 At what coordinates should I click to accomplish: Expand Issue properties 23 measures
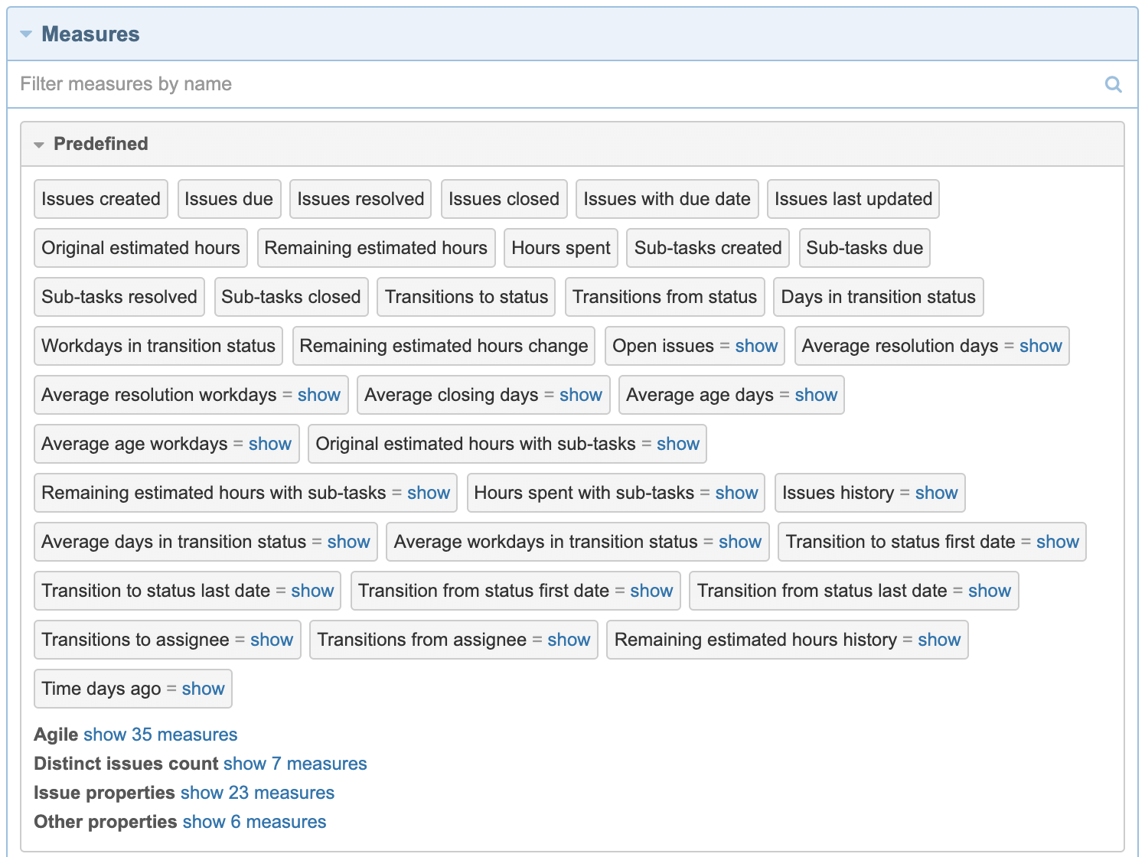pos(257,793)
